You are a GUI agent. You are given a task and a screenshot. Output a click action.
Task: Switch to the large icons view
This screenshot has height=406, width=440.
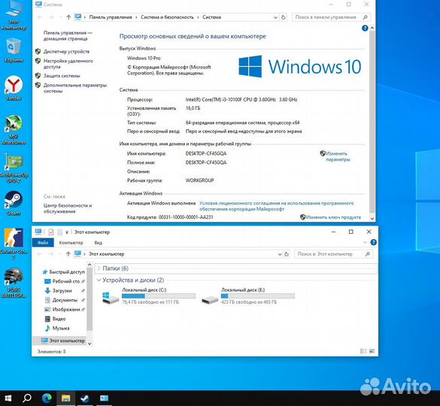(372, 351)
